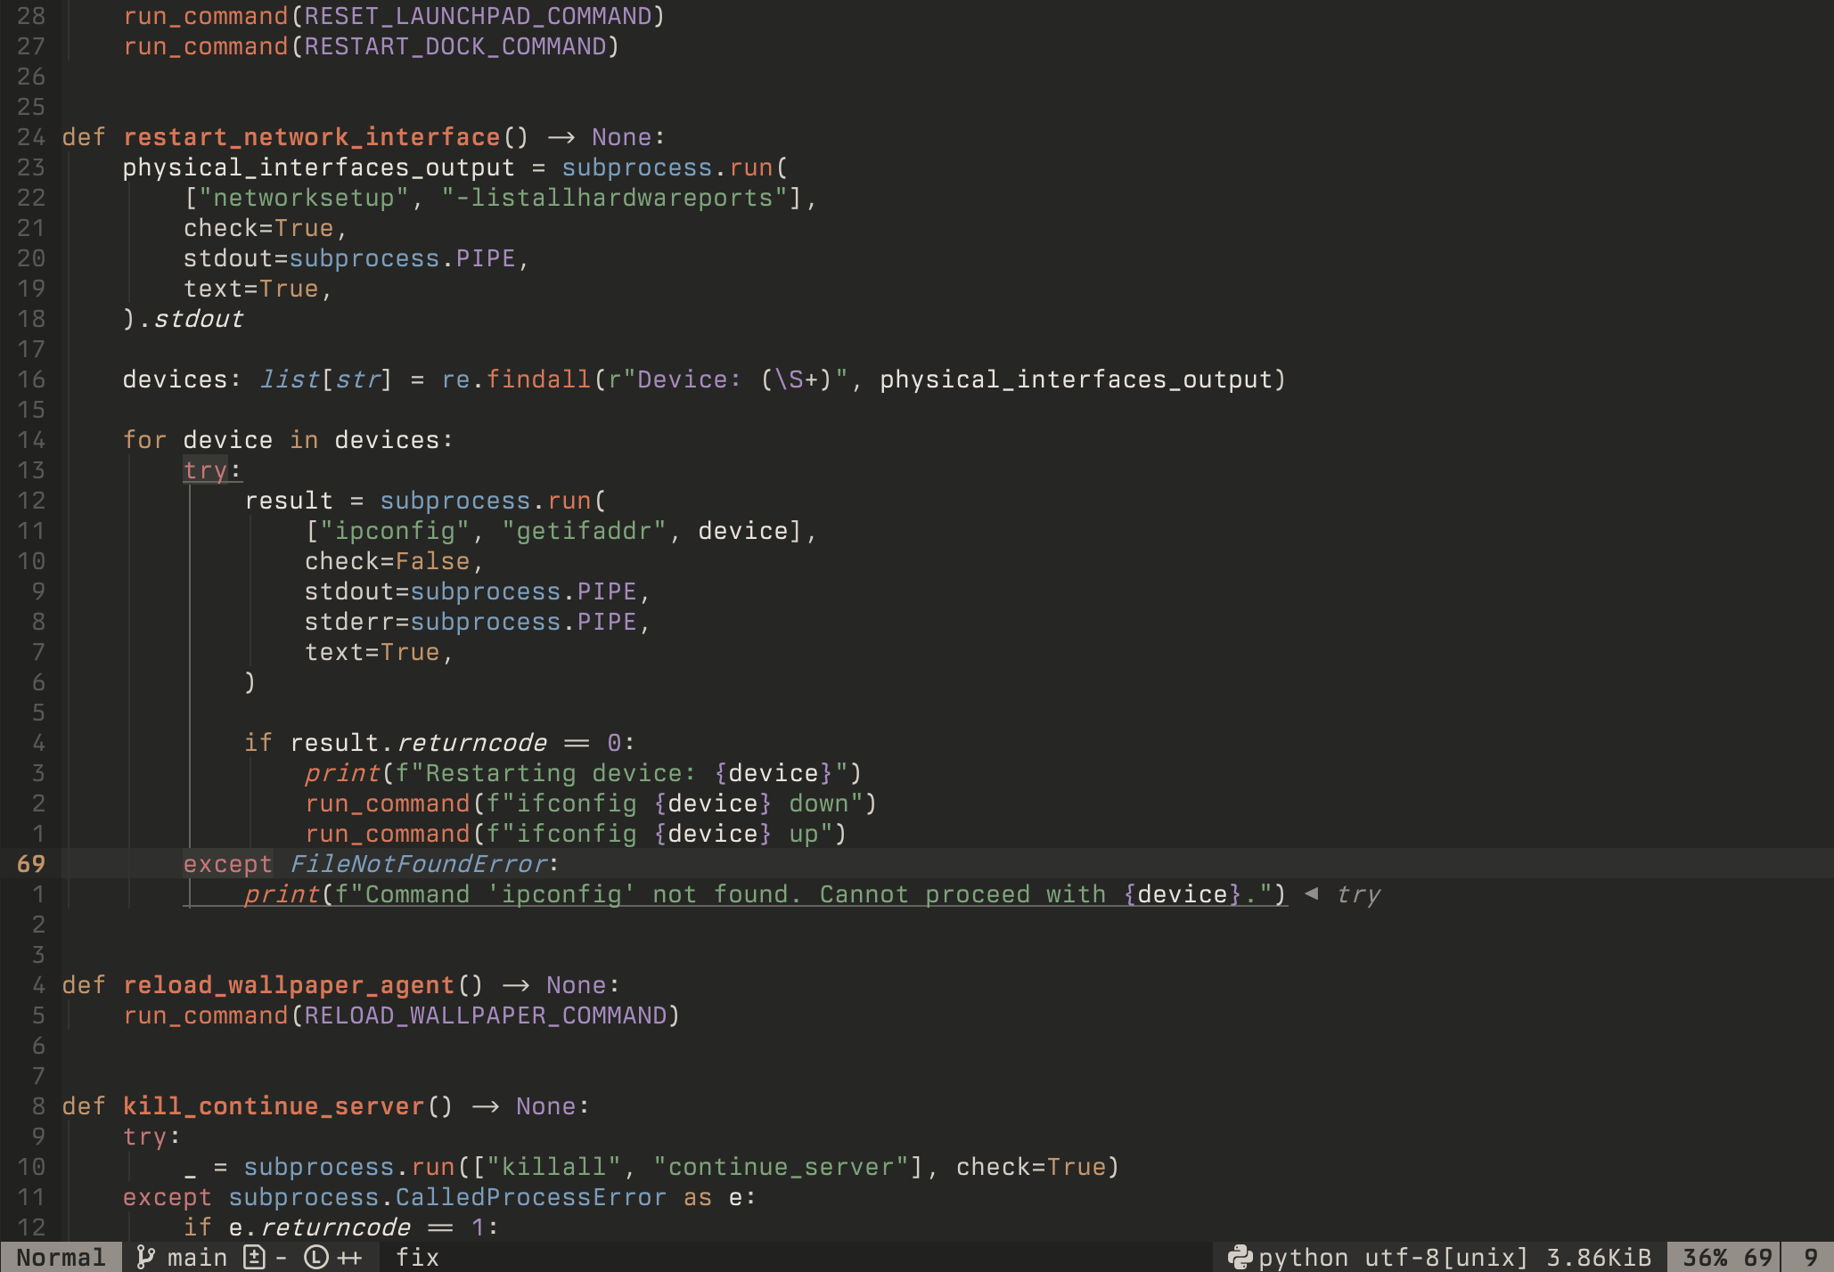
Task: Click the restart_network_interface function name
Action: click(x=311, y=137)
